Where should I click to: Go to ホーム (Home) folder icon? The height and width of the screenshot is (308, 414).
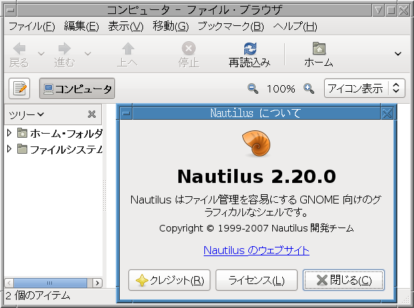319,49
